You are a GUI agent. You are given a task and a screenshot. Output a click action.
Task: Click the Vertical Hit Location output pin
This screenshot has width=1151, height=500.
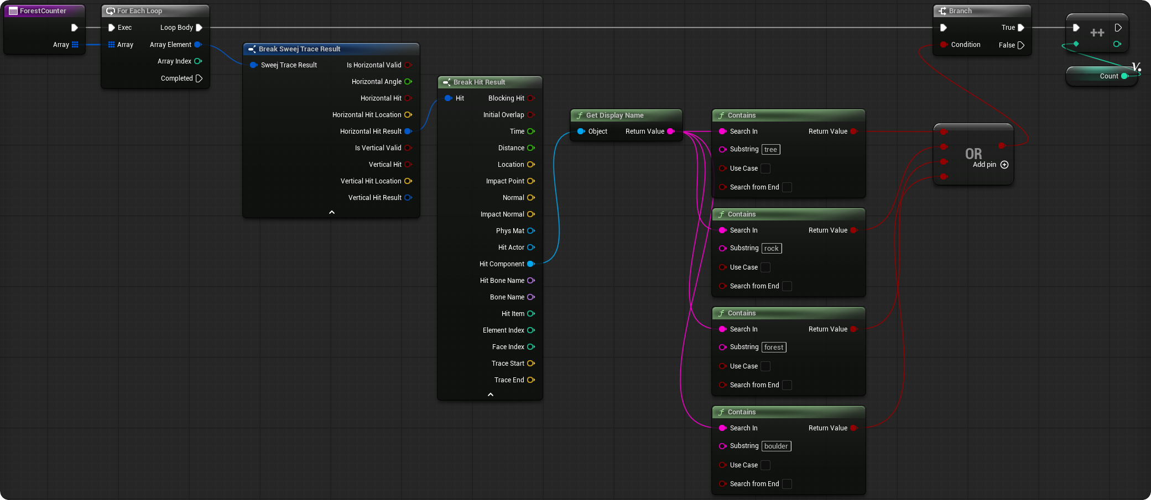[408, 181]
